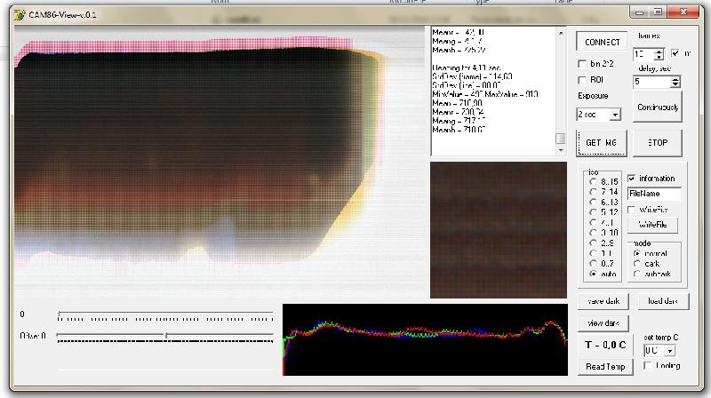Select the 2..9 iso radio option
The width and height of the screenshot is (711, 398).
click(593, 243)
